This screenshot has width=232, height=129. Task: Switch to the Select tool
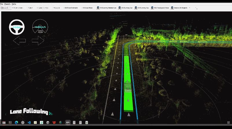[x=30, y=8]
